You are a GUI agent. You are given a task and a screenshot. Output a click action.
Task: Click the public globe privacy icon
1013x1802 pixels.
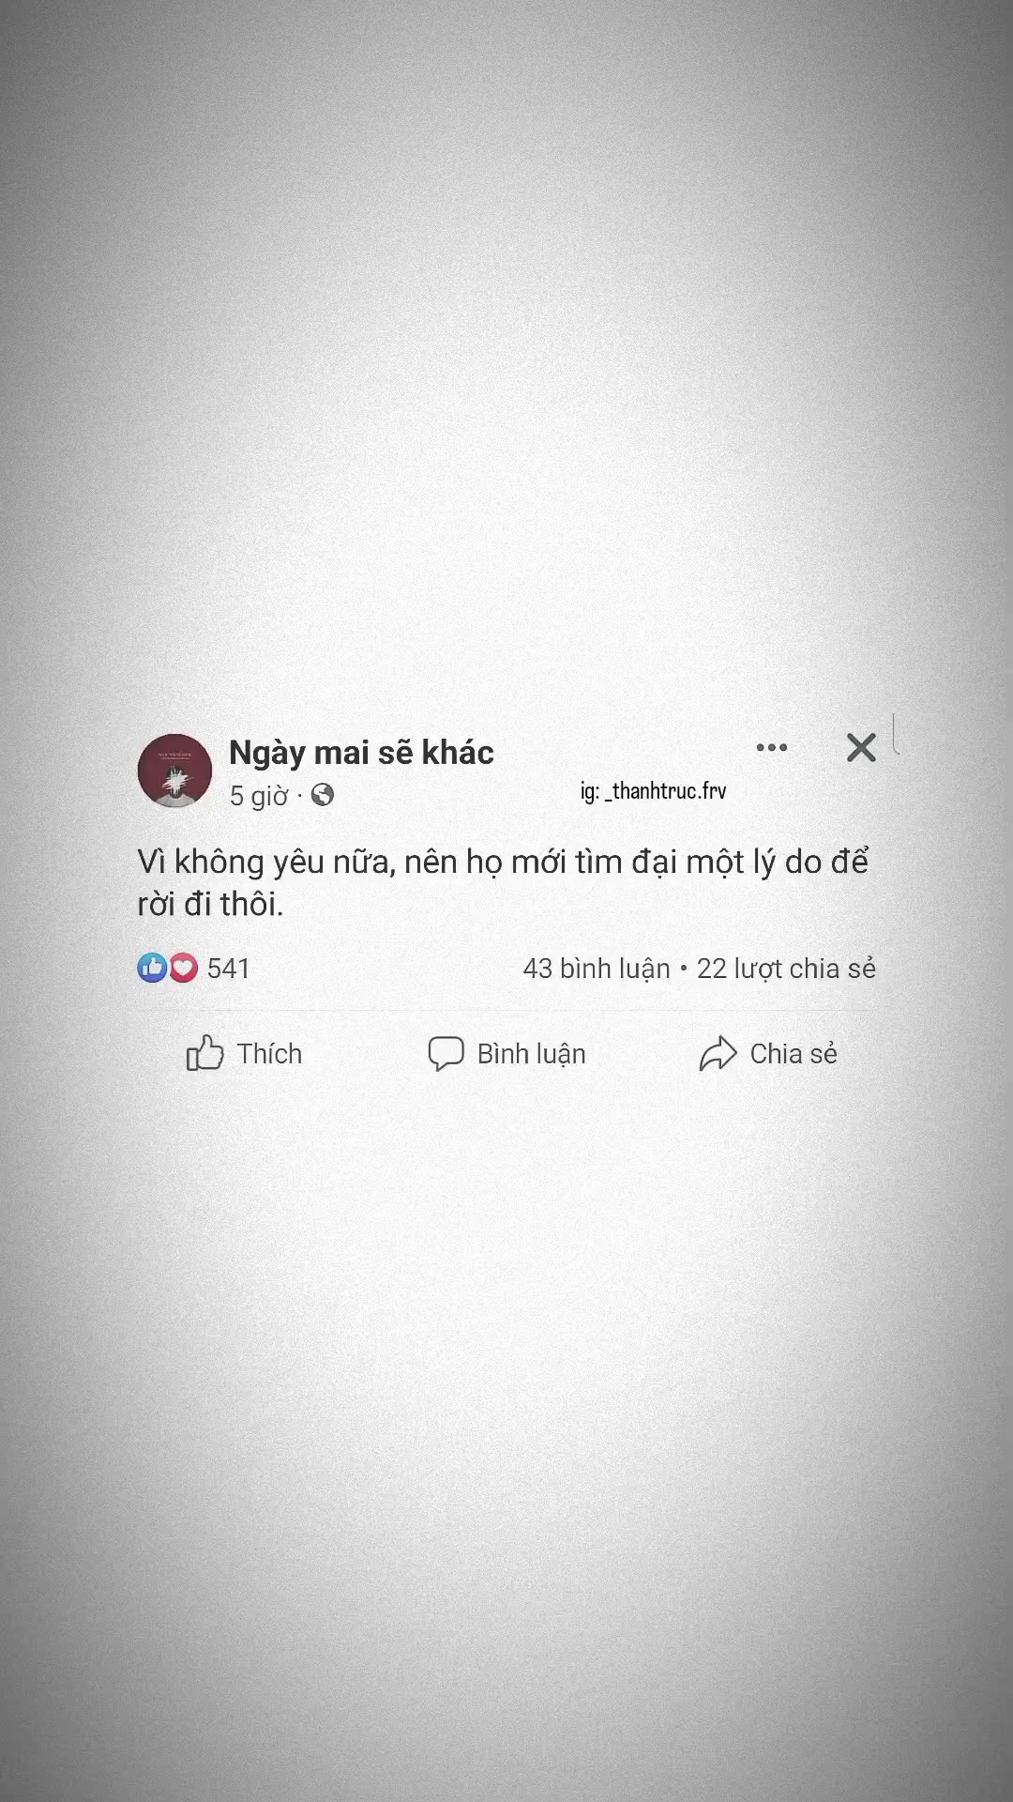pyautogui.click(x=322, y=795)
